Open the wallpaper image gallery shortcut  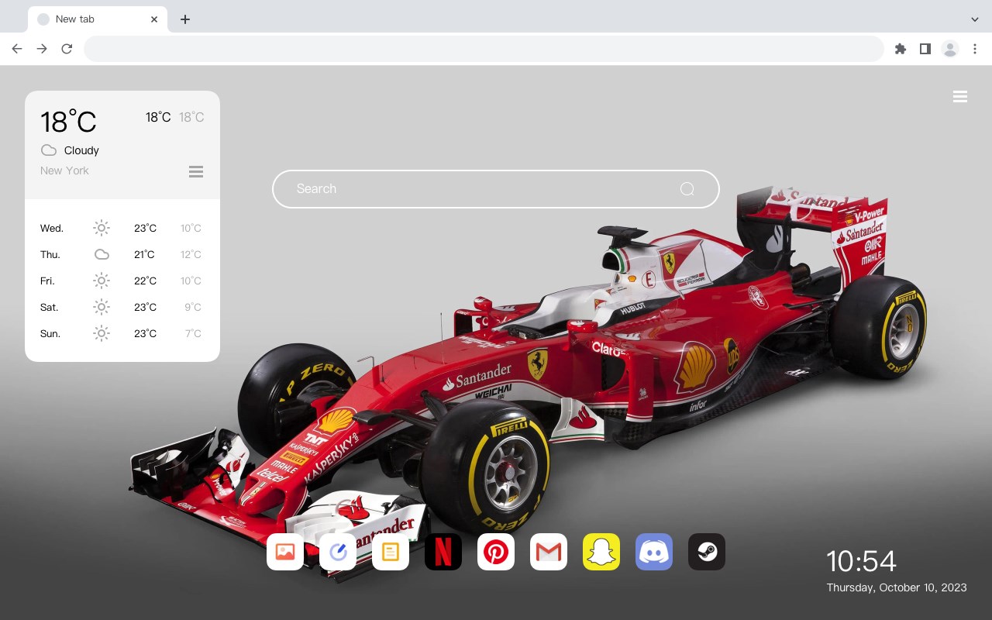pyautogui.click(x=285, y=552)
